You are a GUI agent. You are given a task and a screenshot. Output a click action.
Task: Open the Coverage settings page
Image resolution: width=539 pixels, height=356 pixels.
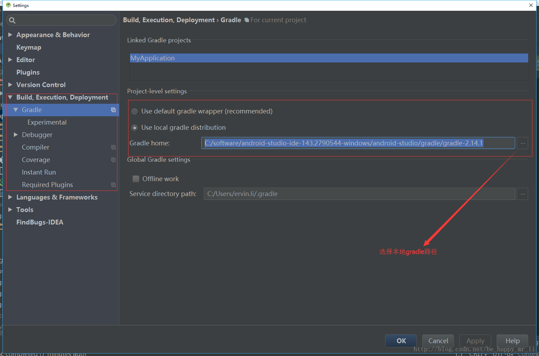(x=36, y=160)
